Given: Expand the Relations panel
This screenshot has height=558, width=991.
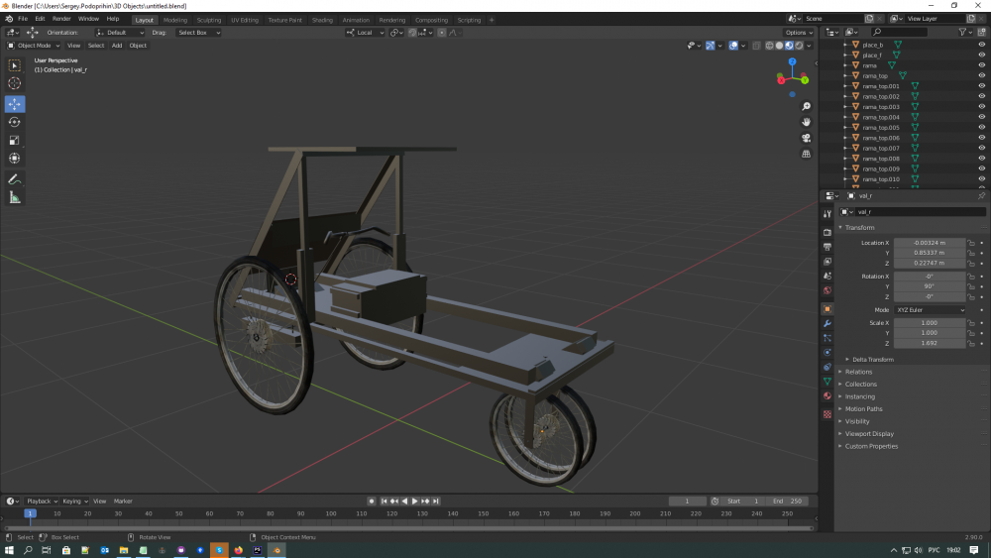Looking at the screenshot, I should click(858, 372).
